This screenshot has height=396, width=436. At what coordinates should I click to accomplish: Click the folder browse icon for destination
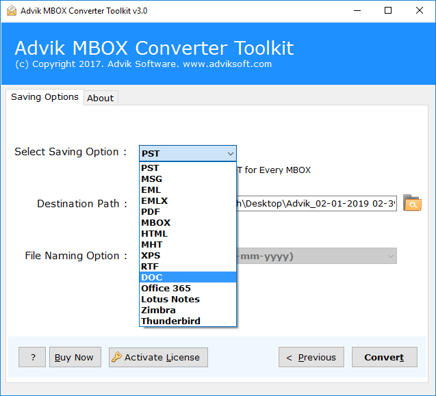click(412, 203)
